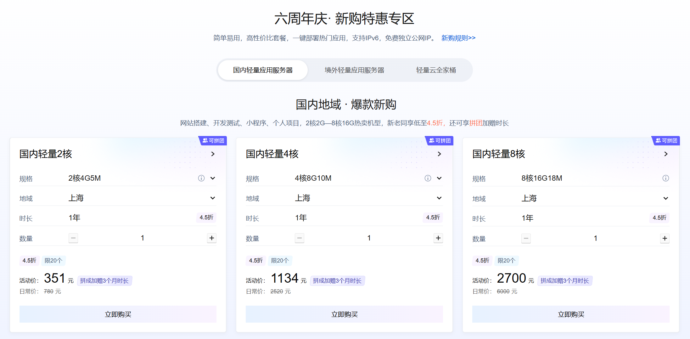Screen dimensions: 690x339
Task: Increase quantity on 国内轻量2核 card
Action: [212, 238]
